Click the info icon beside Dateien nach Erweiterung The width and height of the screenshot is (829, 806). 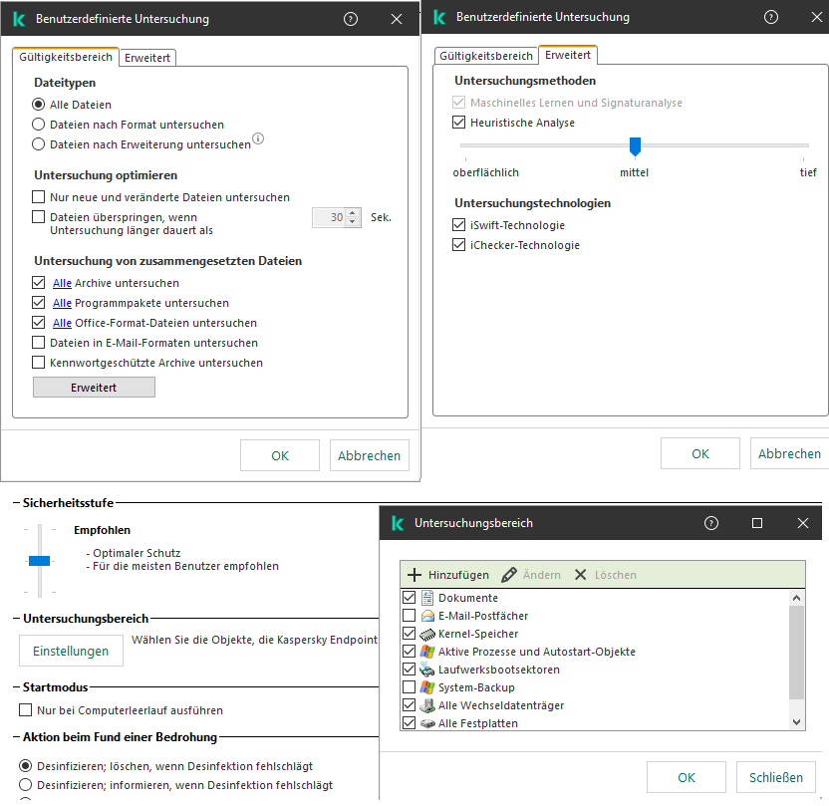click(x=258, y=138)
